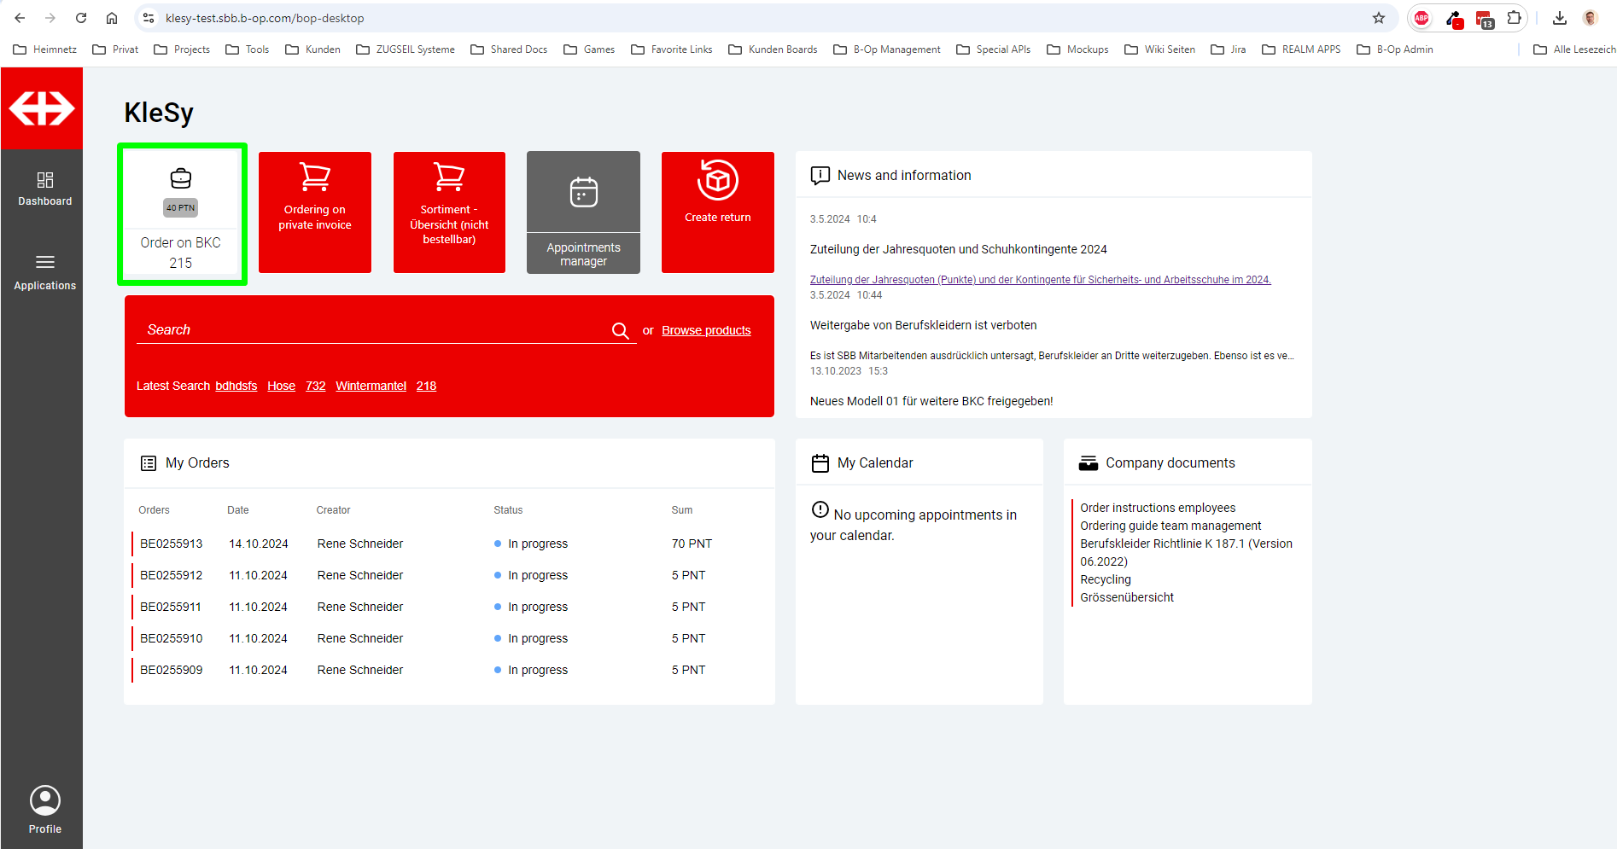Select latest search term Hose

pos(281,387)
